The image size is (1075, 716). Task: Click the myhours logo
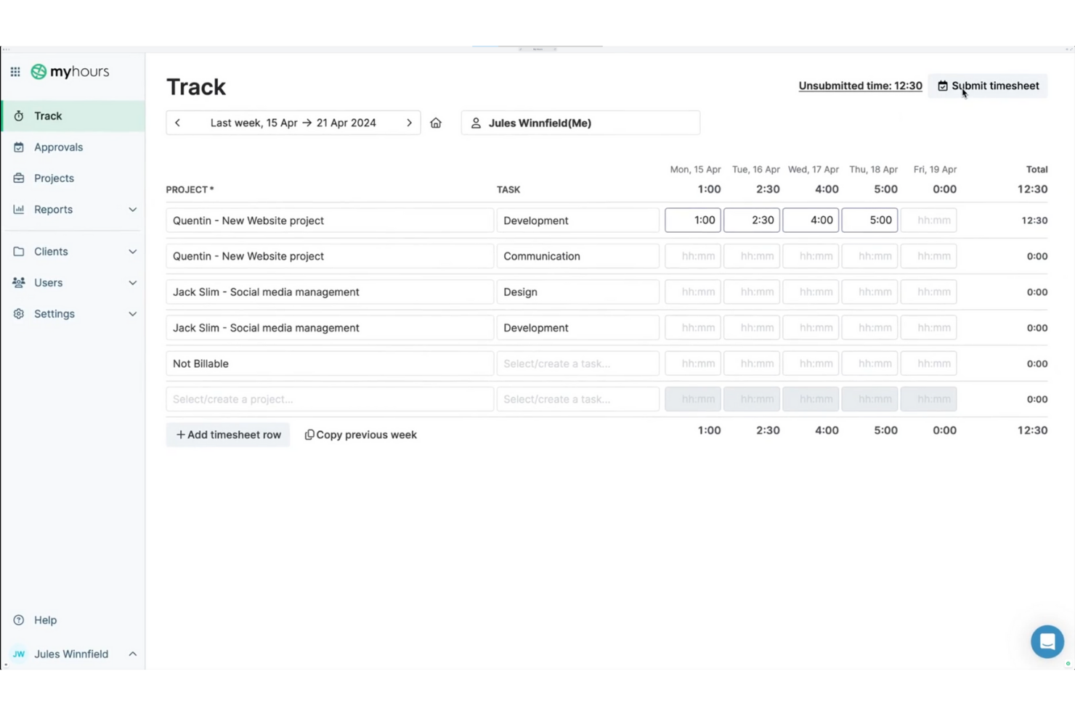coord(70,72)
